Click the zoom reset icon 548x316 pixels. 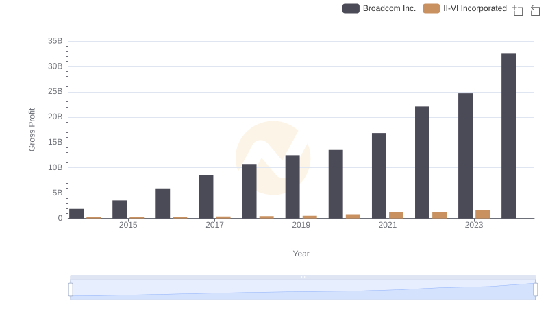pyautogui.click(x=535, y=10)
